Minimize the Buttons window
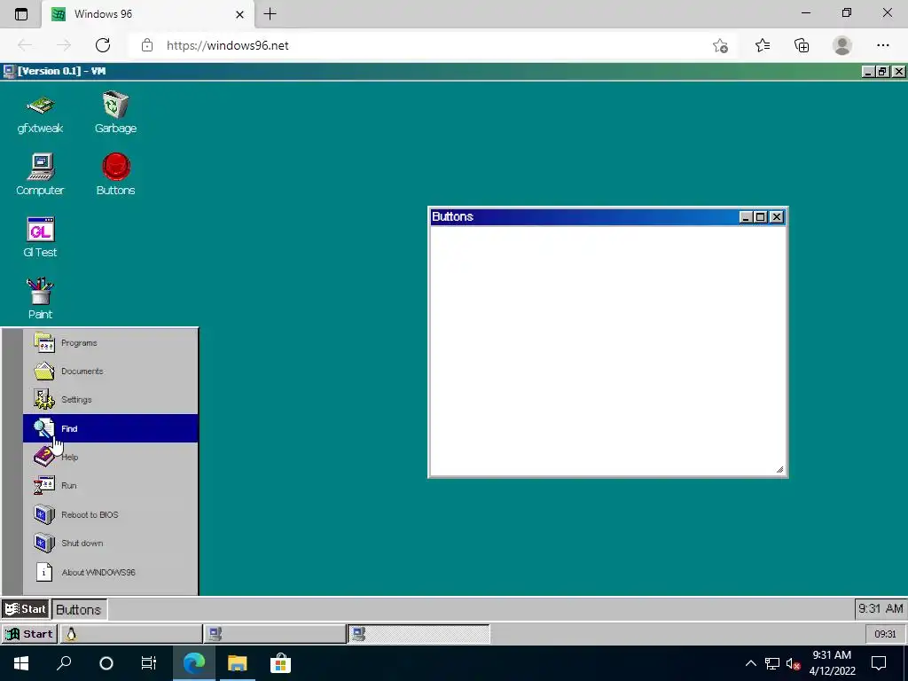Viewport: 908px width, 681px height. pos(746,217)
